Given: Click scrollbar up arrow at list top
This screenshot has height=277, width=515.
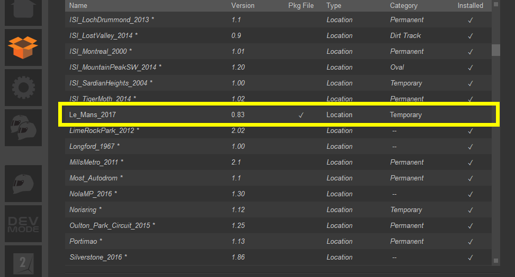Looking at the screenshot, I should coord(495,4).
